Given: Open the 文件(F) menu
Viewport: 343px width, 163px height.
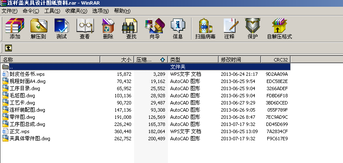Looking at the screenshot, I should [x=10, y=11].
